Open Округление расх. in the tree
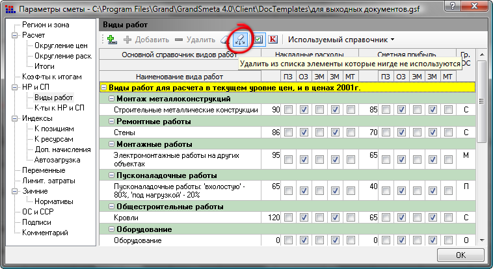Image resolution: width=493 pixels, height=269 pixels. coord(63,56)
